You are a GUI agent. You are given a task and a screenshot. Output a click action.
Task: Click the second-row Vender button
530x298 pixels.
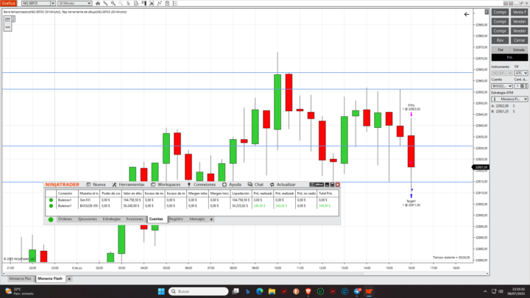pyautogui.click(x=519, y=21)
